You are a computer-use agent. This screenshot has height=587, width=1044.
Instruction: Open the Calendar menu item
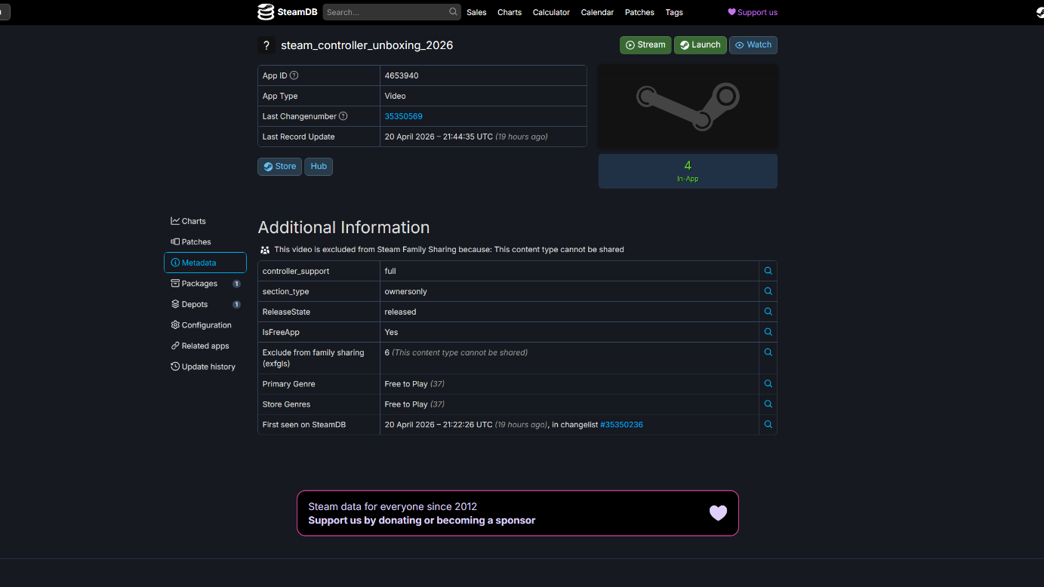[x=597, y=12]
